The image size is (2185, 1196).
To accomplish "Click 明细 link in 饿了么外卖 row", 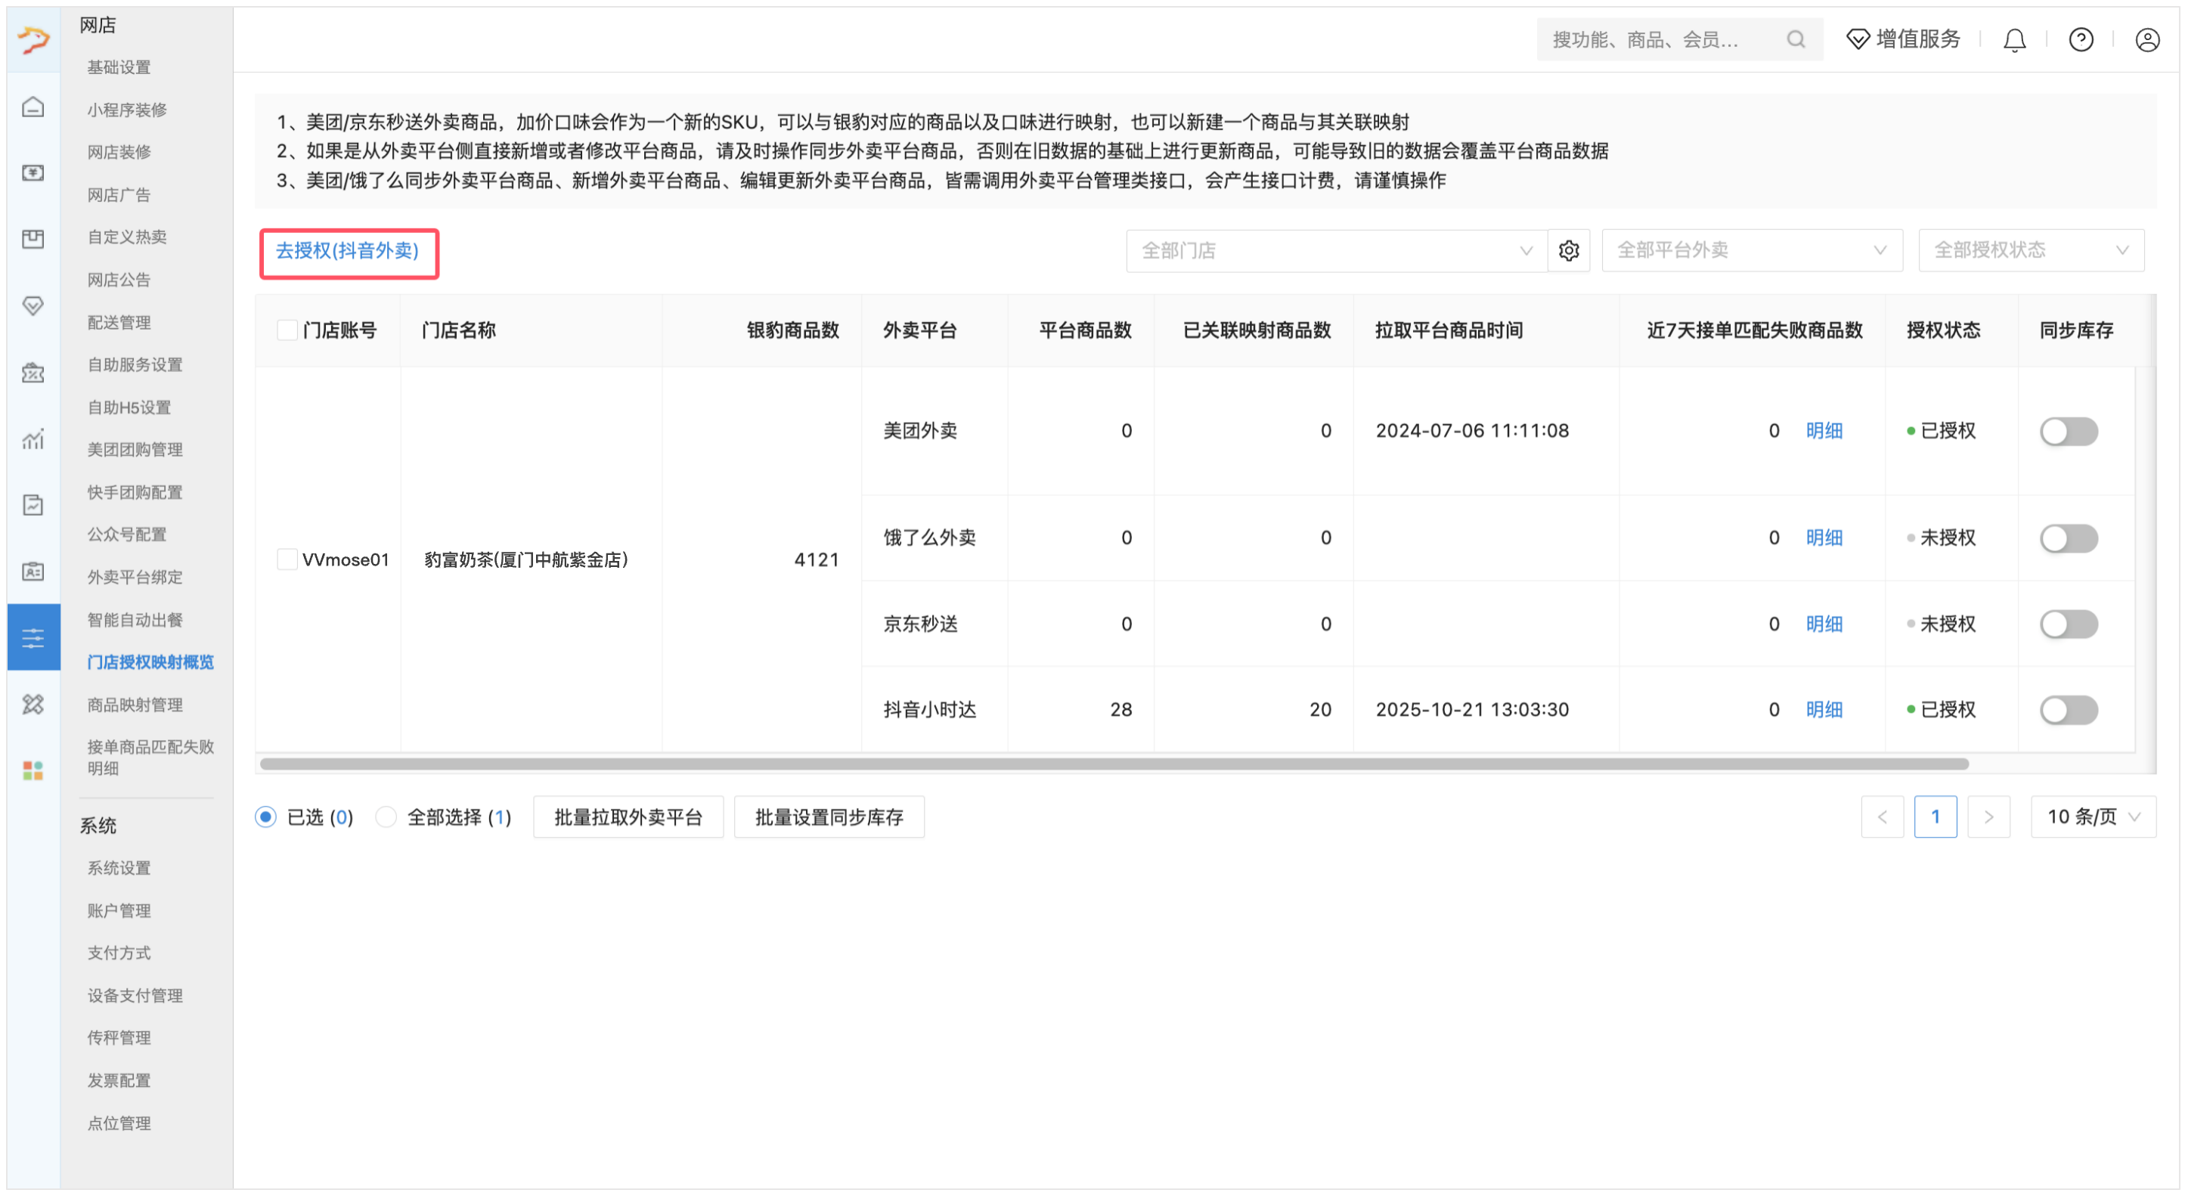I will point(1823,538).
